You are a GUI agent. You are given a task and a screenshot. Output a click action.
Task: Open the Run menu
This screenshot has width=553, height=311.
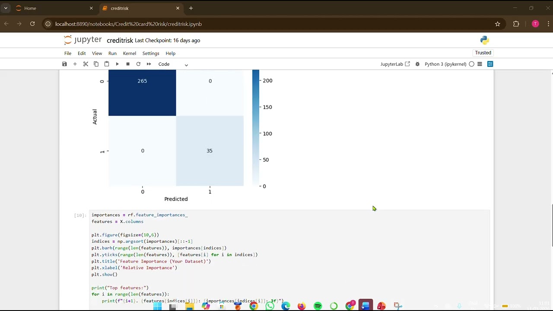[x=112, y=53]
